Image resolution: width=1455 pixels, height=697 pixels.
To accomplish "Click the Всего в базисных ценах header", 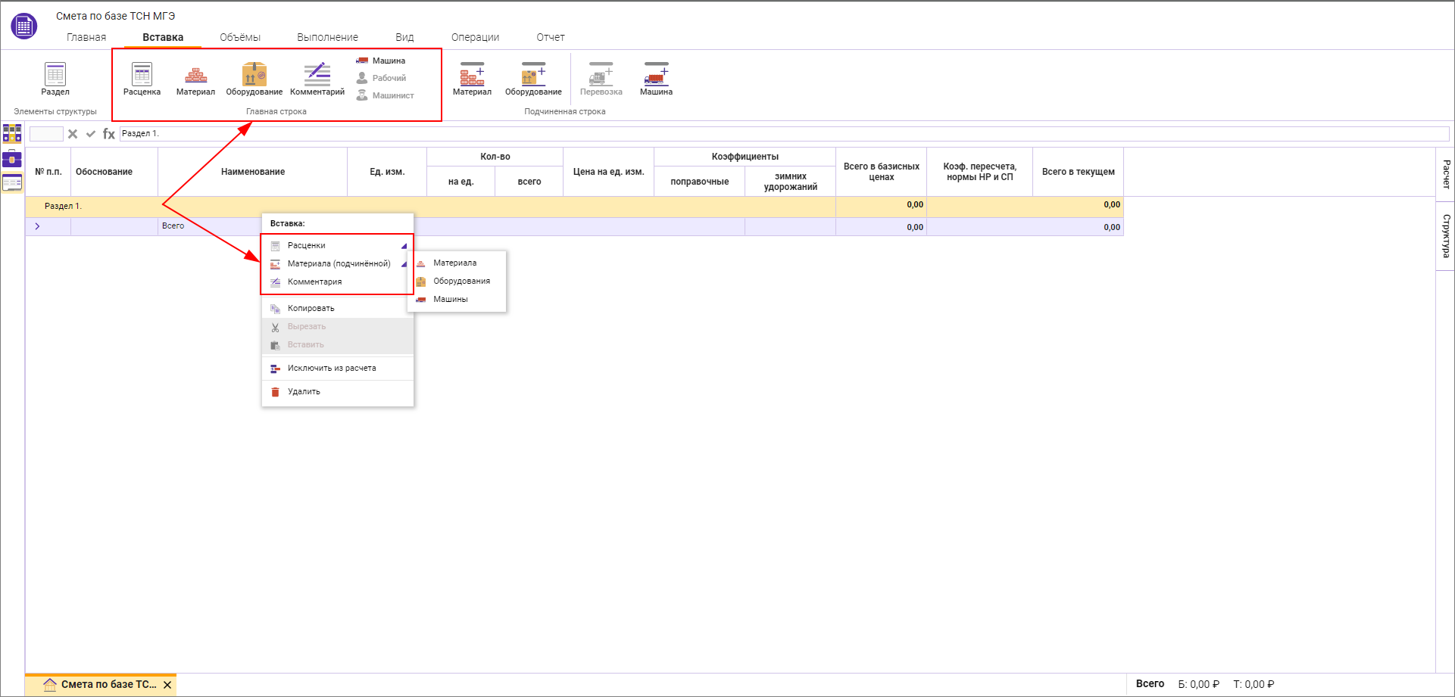I will [881, 172].
